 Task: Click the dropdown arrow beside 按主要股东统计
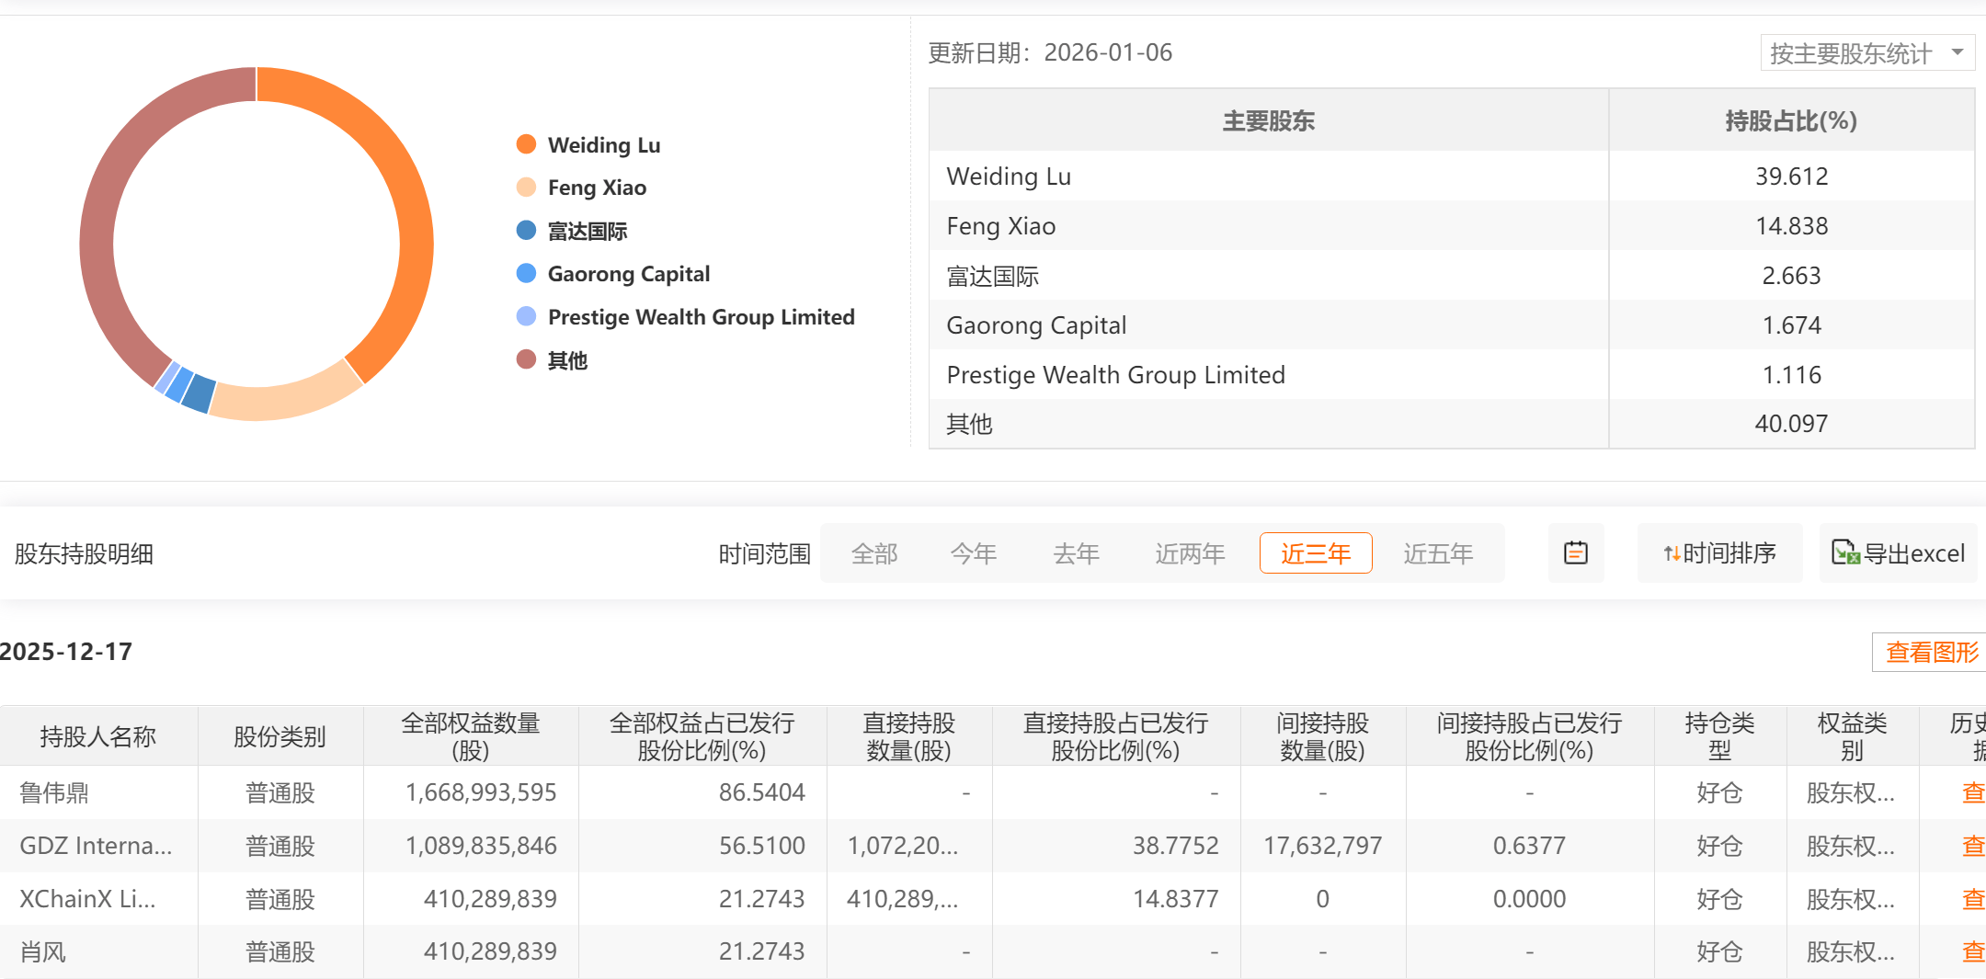point(1957,52)
